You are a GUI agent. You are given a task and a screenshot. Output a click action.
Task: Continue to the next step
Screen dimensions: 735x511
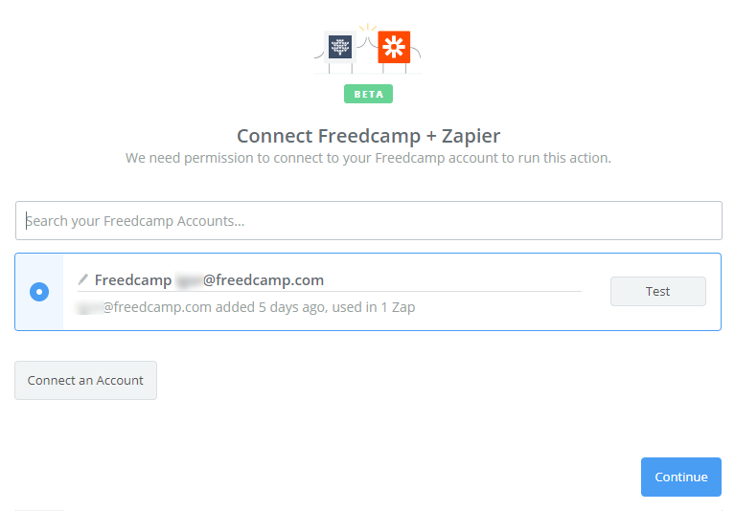680,477
